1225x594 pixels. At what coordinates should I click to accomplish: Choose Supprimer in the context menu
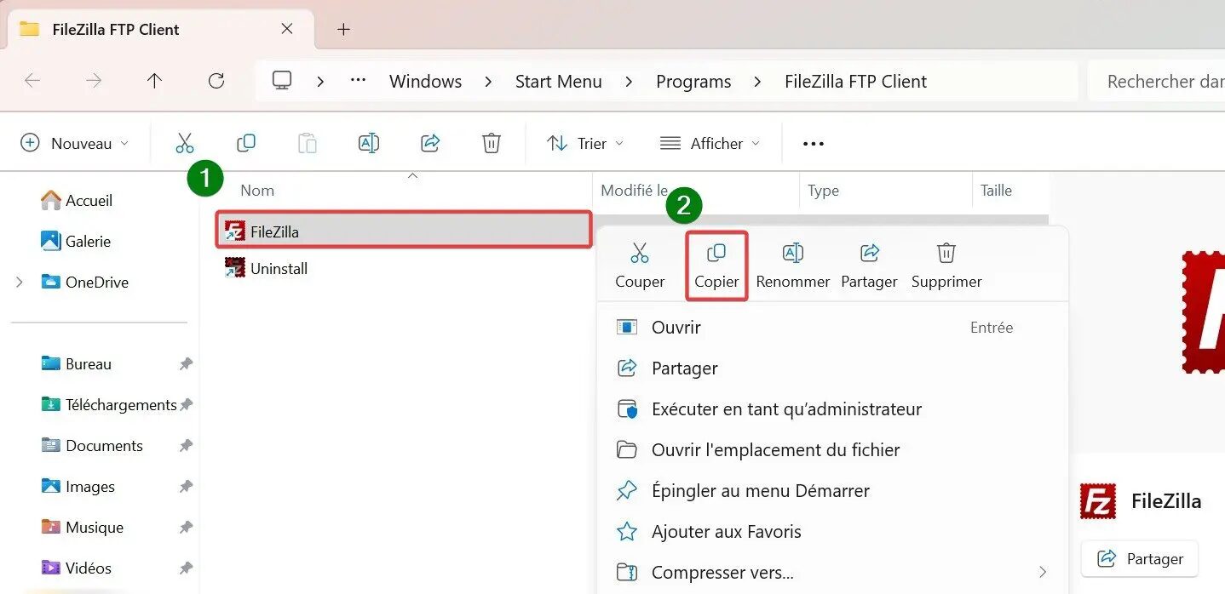point(946,266)
